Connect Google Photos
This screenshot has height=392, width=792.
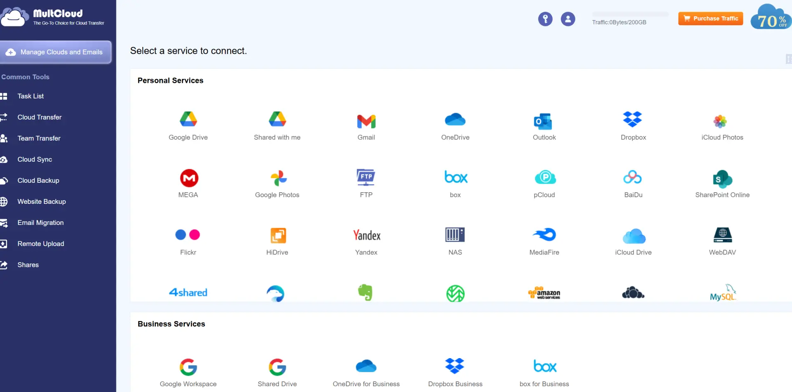tap(277, 184)
